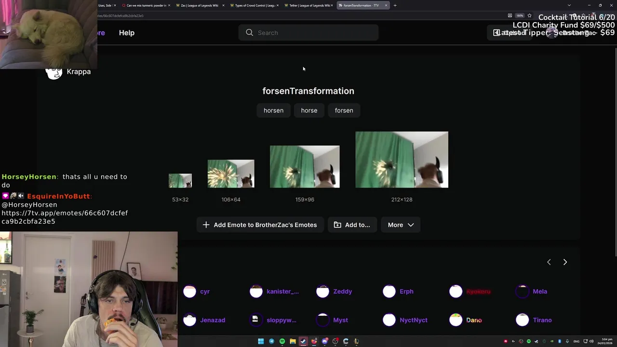Viewport: 617px width, 347px height.
Task: Open Spotify from the taskbar
Action: (282, 341)
